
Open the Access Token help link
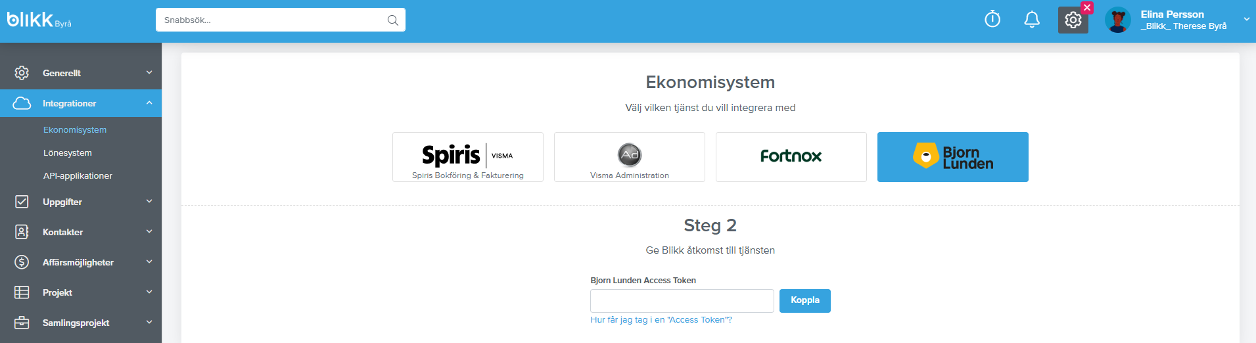[x=661, y=320]
